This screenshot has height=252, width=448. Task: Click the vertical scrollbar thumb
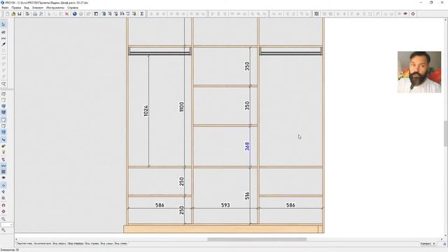[445, 134]
